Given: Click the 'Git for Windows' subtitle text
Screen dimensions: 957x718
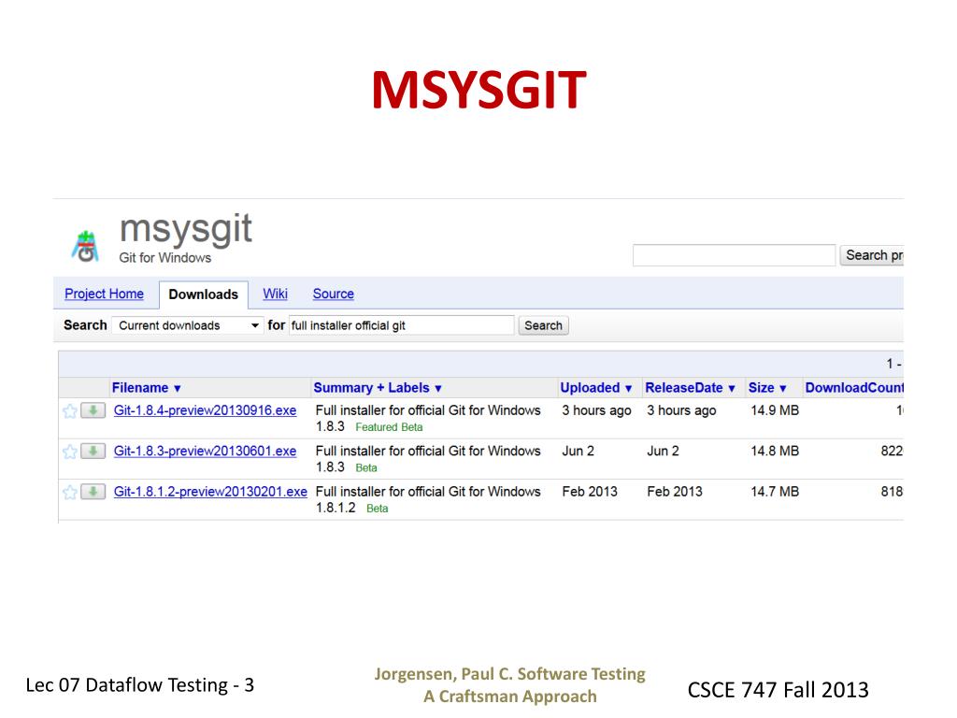Looking at the screenshot, I should coord(164,258).
